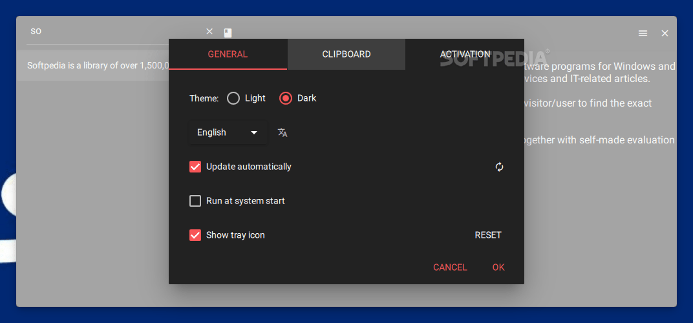Click the check for updates refresh icon

(500, 167)
